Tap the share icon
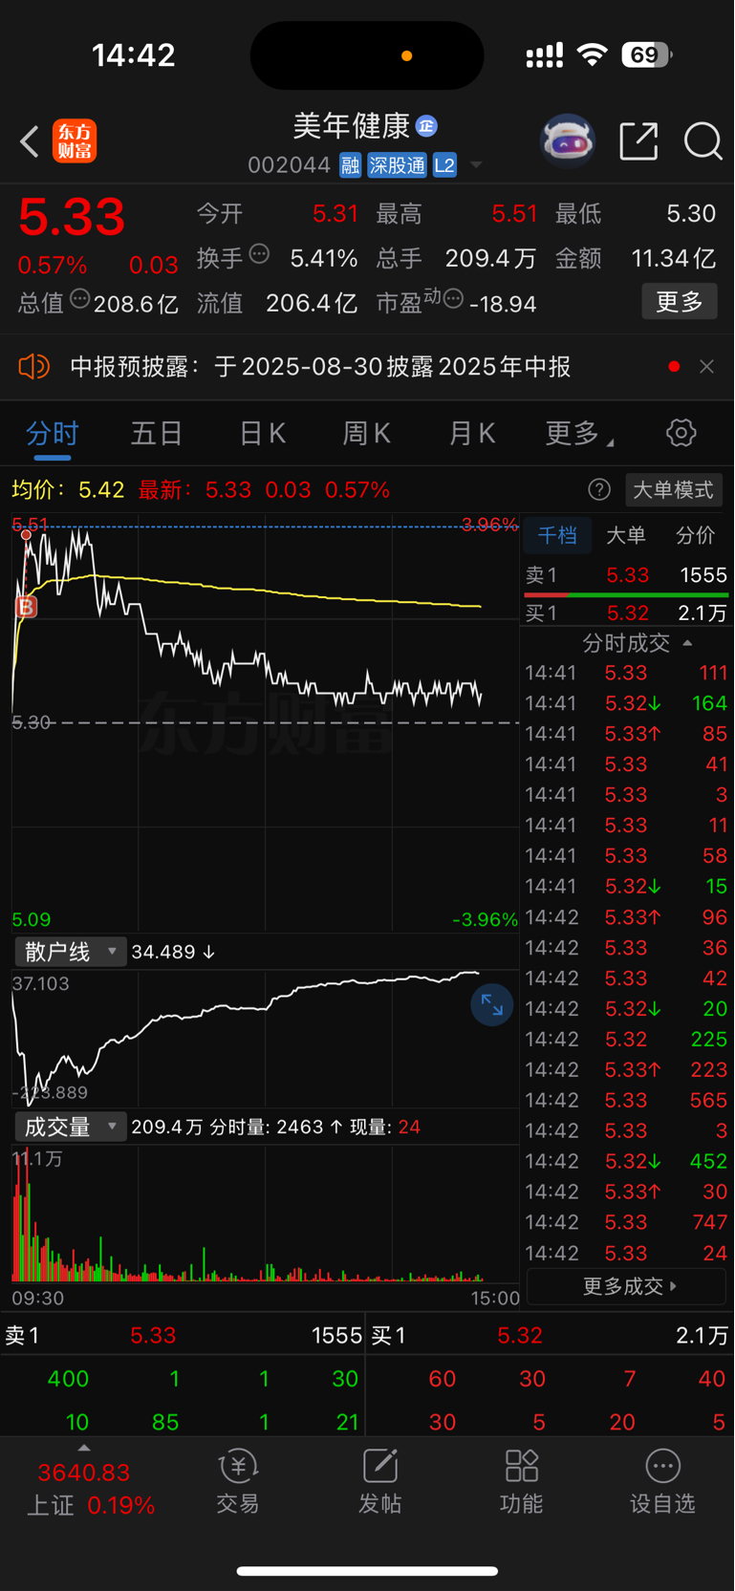 638,141
